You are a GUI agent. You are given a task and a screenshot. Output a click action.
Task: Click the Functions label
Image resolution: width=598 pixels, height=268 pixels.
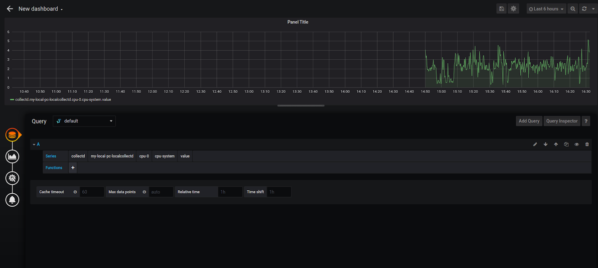pos(54,168)
